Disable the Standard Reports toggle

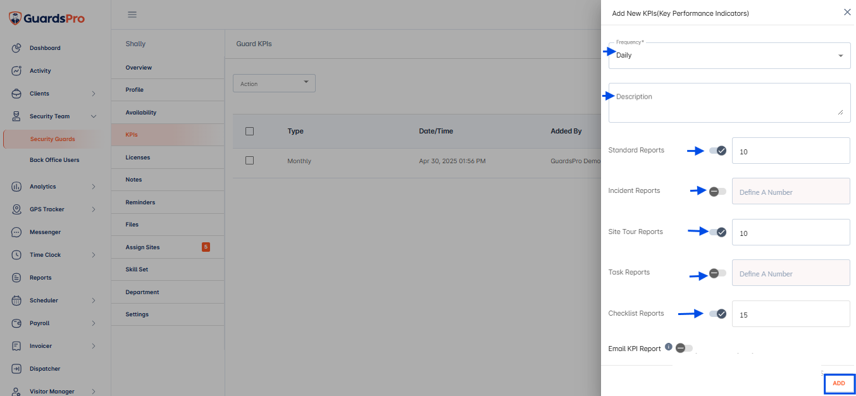[717, 151]
